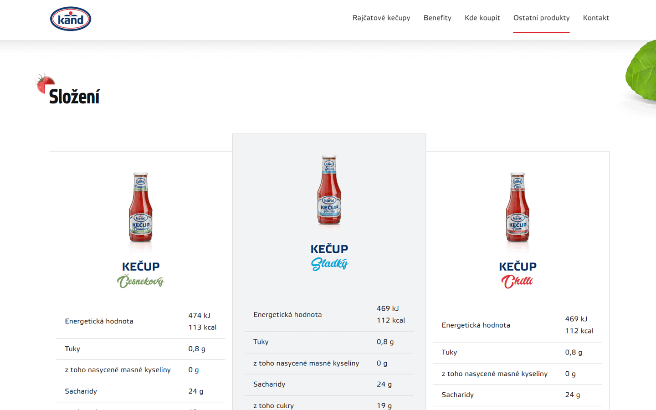
Task: Click nasycené masné kyseliny label in Sladký card
Action: [x=306, y=363]
